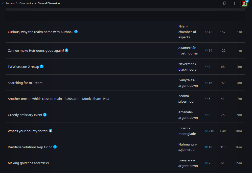
Task: Click the Forums home icon in breadcrumb
Action: point(3,3)
